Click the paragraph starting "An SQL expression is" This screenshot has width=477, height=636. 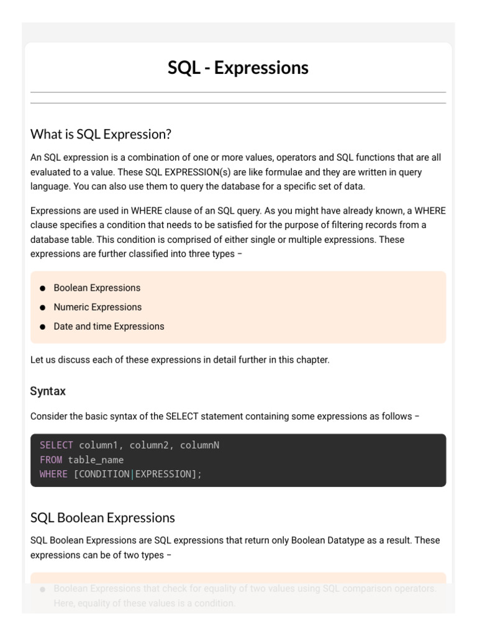coord(238,172)
